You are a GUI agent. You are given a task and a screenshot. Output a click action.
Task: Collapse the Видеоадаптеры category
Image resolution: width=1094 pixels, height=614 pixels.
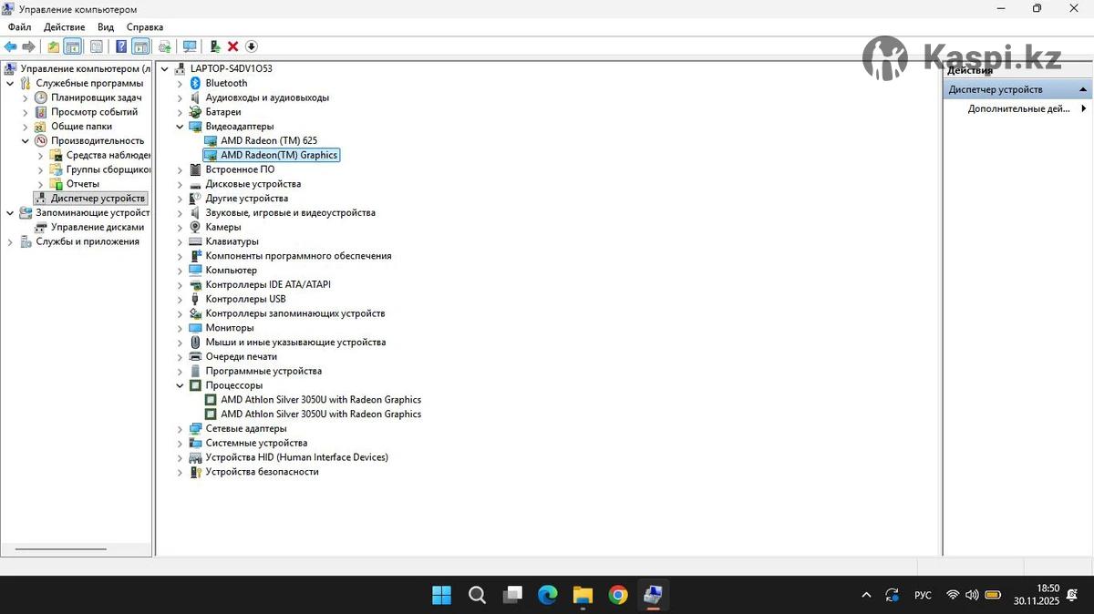point(180,127)
